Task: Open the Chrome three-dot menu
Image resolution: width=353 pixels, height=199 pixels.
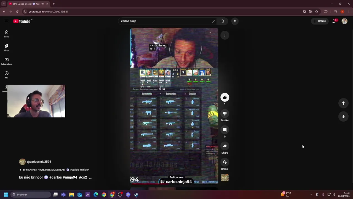Action: coord(349,12)
